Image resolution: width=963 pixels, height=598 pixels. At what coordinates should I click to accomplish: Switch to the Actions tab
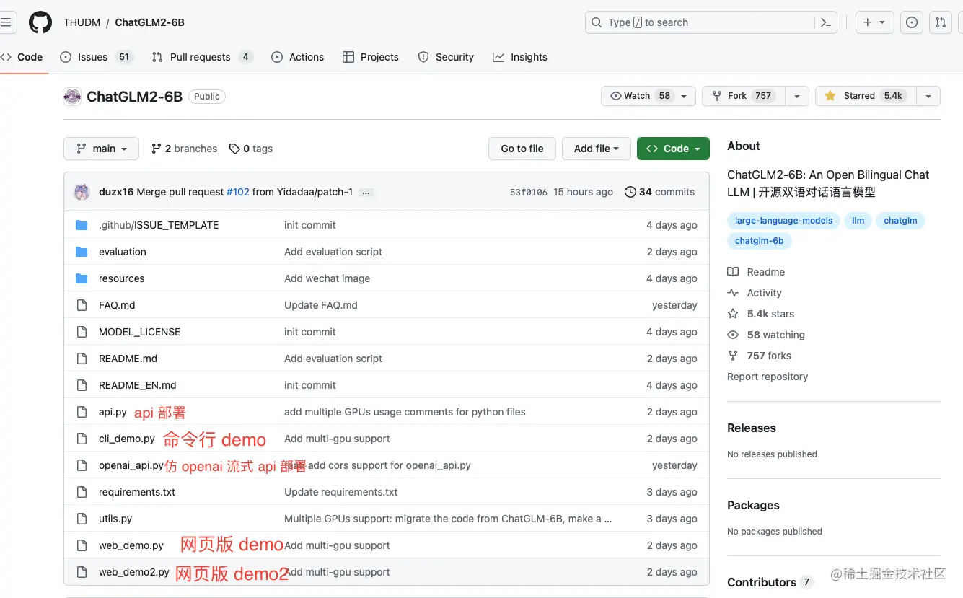(x=298, y=57)
